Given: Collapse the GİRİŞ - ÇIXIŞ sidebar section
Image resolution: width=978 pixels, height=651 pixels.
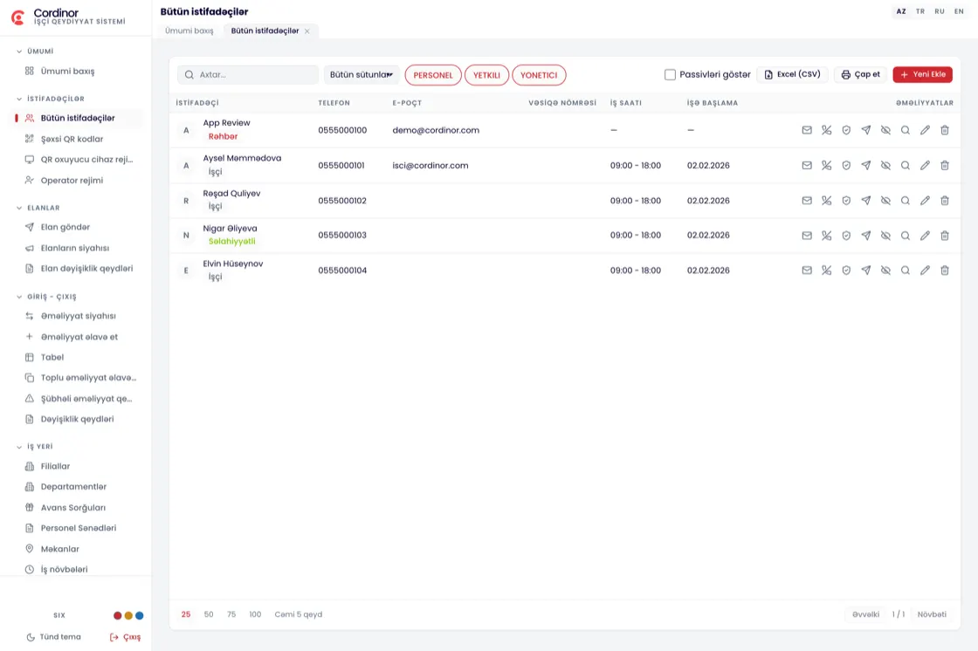Looking at the screenshot, I should (46, 296).
